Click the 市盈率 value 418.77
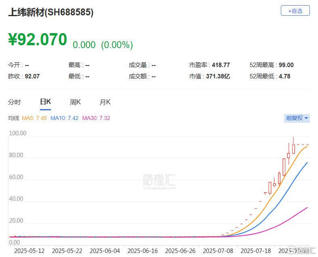The height and width of the screenshot is (257, 318). 221,65
